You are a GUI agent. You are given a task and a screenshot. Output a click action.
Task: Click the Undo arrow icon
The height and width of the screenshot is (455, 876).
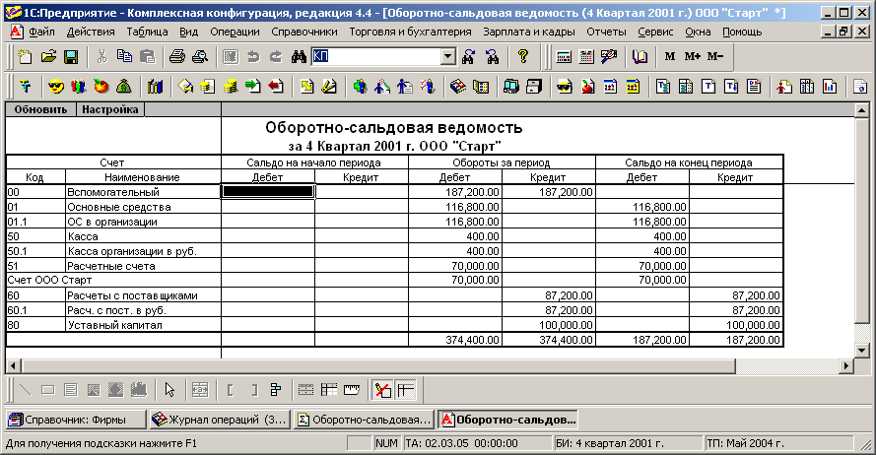(253, 56)
